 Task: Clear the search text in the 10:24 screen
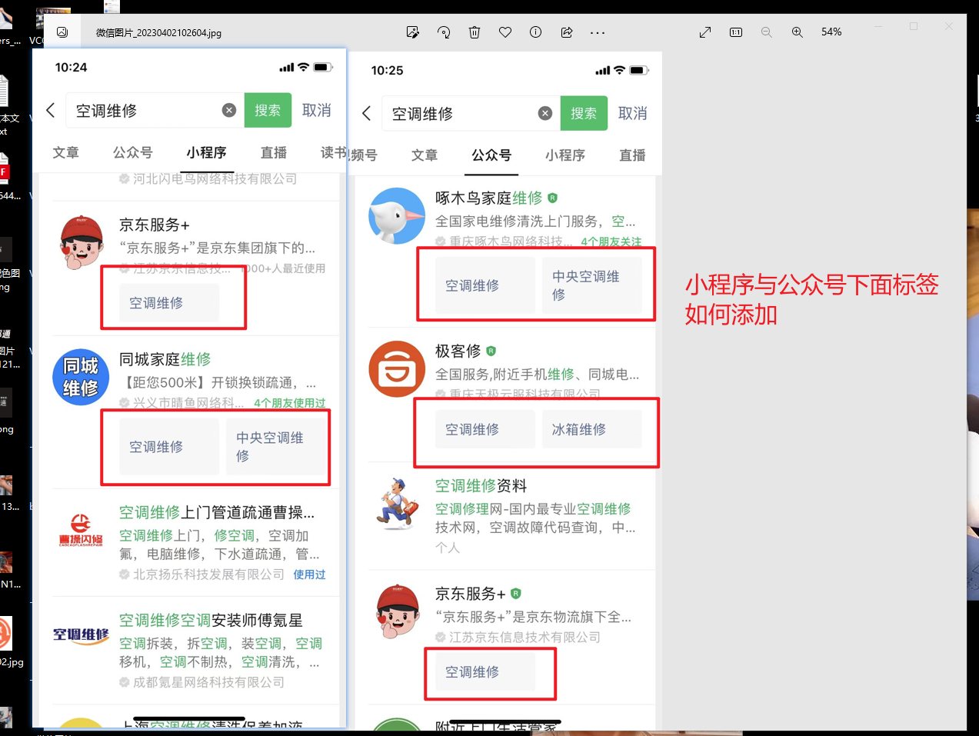pos(229,110)
